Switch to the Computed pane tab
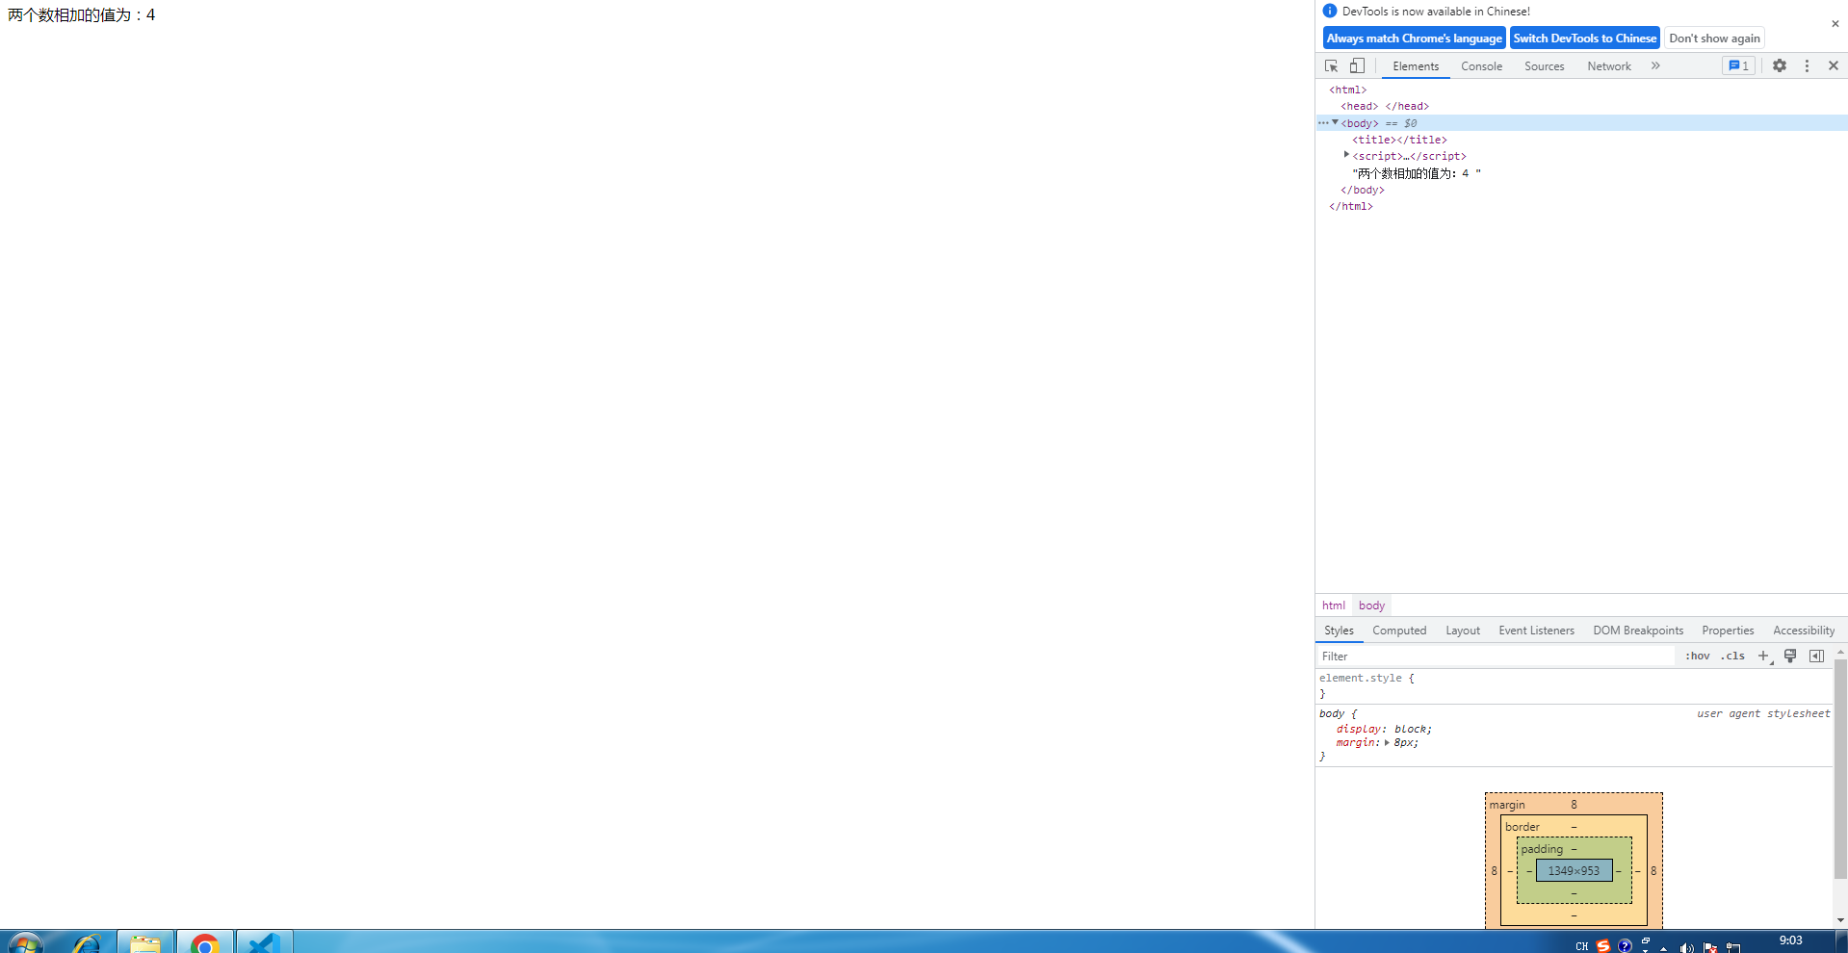The width and height of the screenshot is (1848, 953). tap(1399, 631)
